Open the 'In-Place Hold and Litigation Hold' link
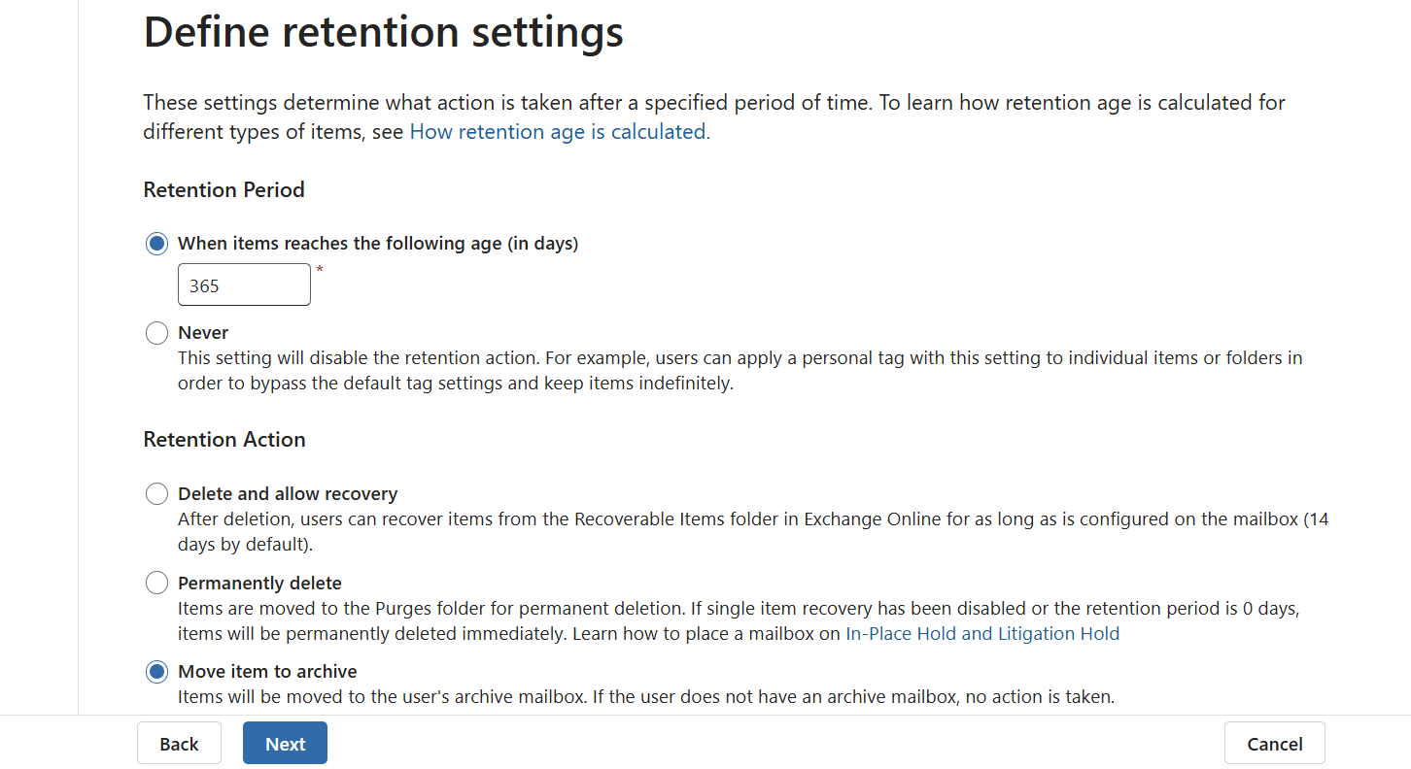Viewport: 1411px width, 769px height. (982, 633)
